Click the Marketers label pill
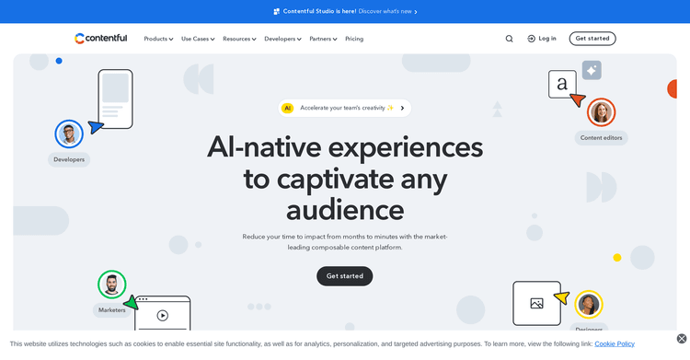This screenshot has height=360, width=690. (111, 310)
